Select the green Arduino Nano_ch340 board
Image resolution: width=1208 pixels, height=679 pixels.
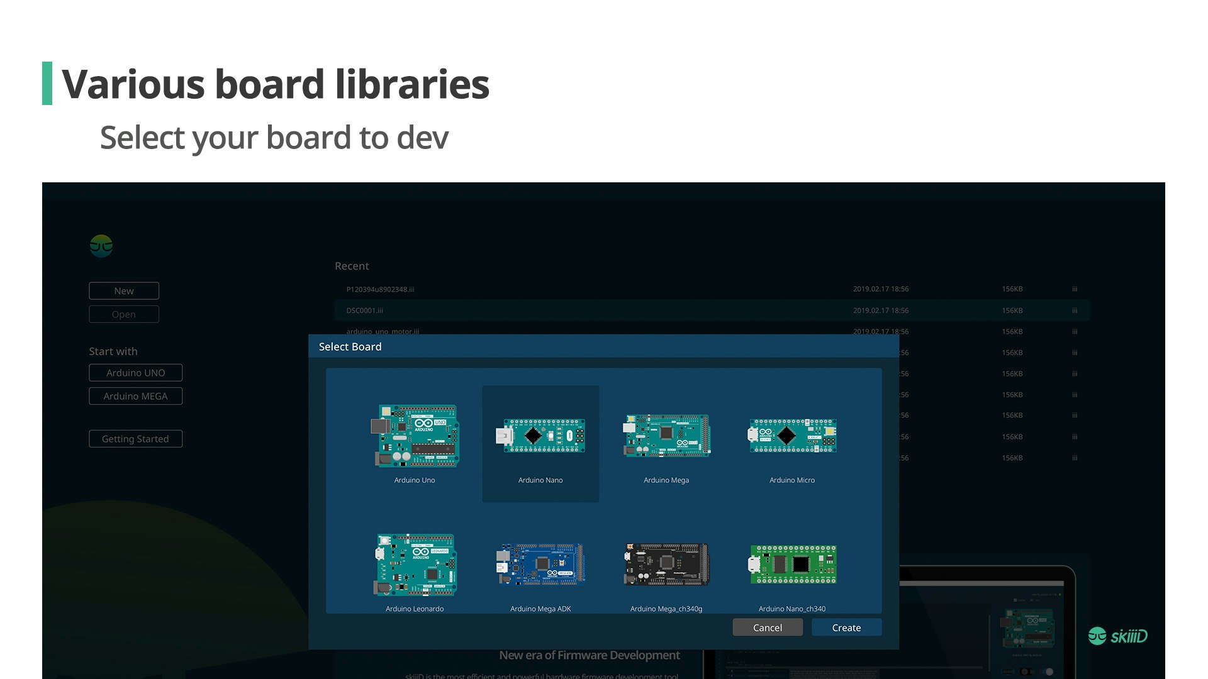click(x=792, y=565)
